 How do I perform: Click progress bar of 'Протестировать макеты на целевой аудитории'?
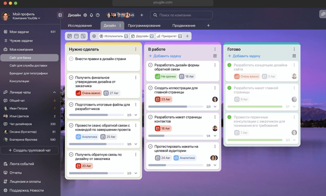point(176,165)
